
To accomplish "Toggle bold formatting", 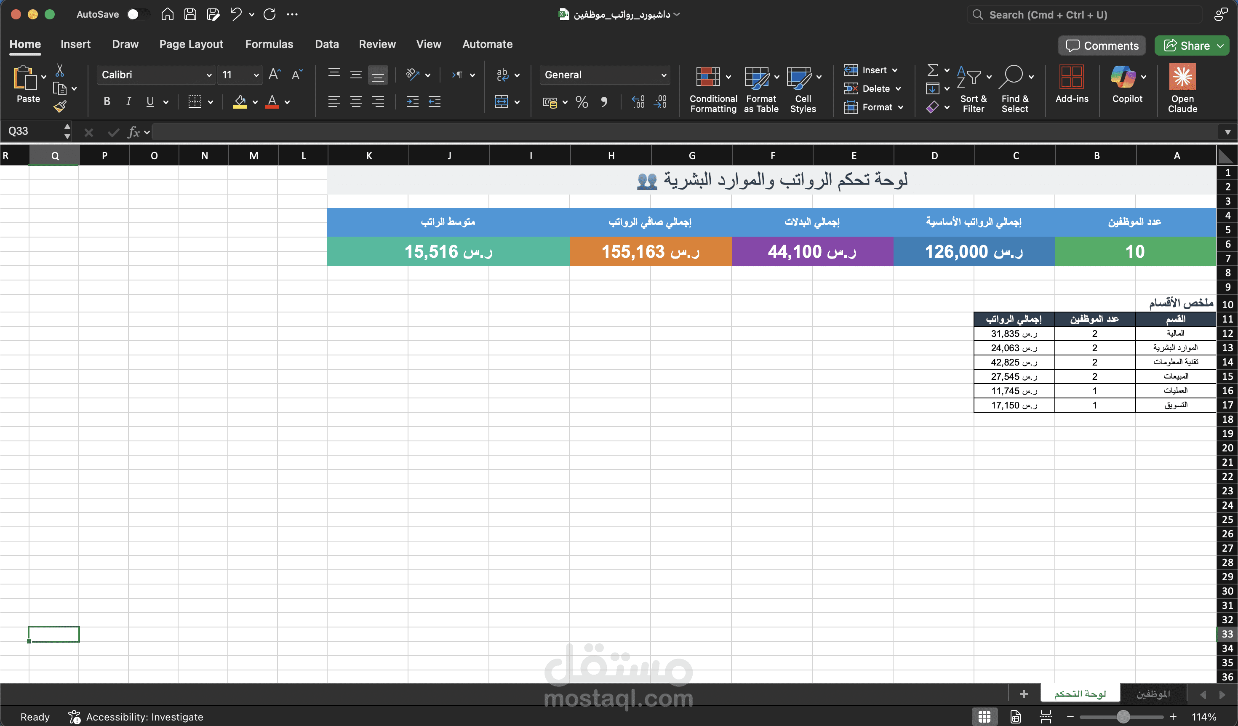I will pos(106,101).
